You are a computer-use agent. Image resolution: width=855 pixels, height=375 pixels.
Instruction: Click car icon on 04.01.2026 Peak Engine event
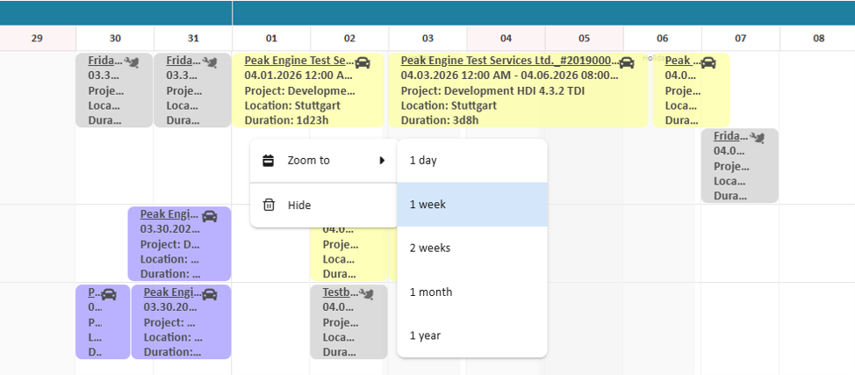click(x=363, y=62)
